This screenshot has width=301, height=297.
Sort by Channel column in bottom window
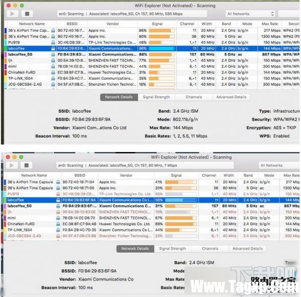209,175
